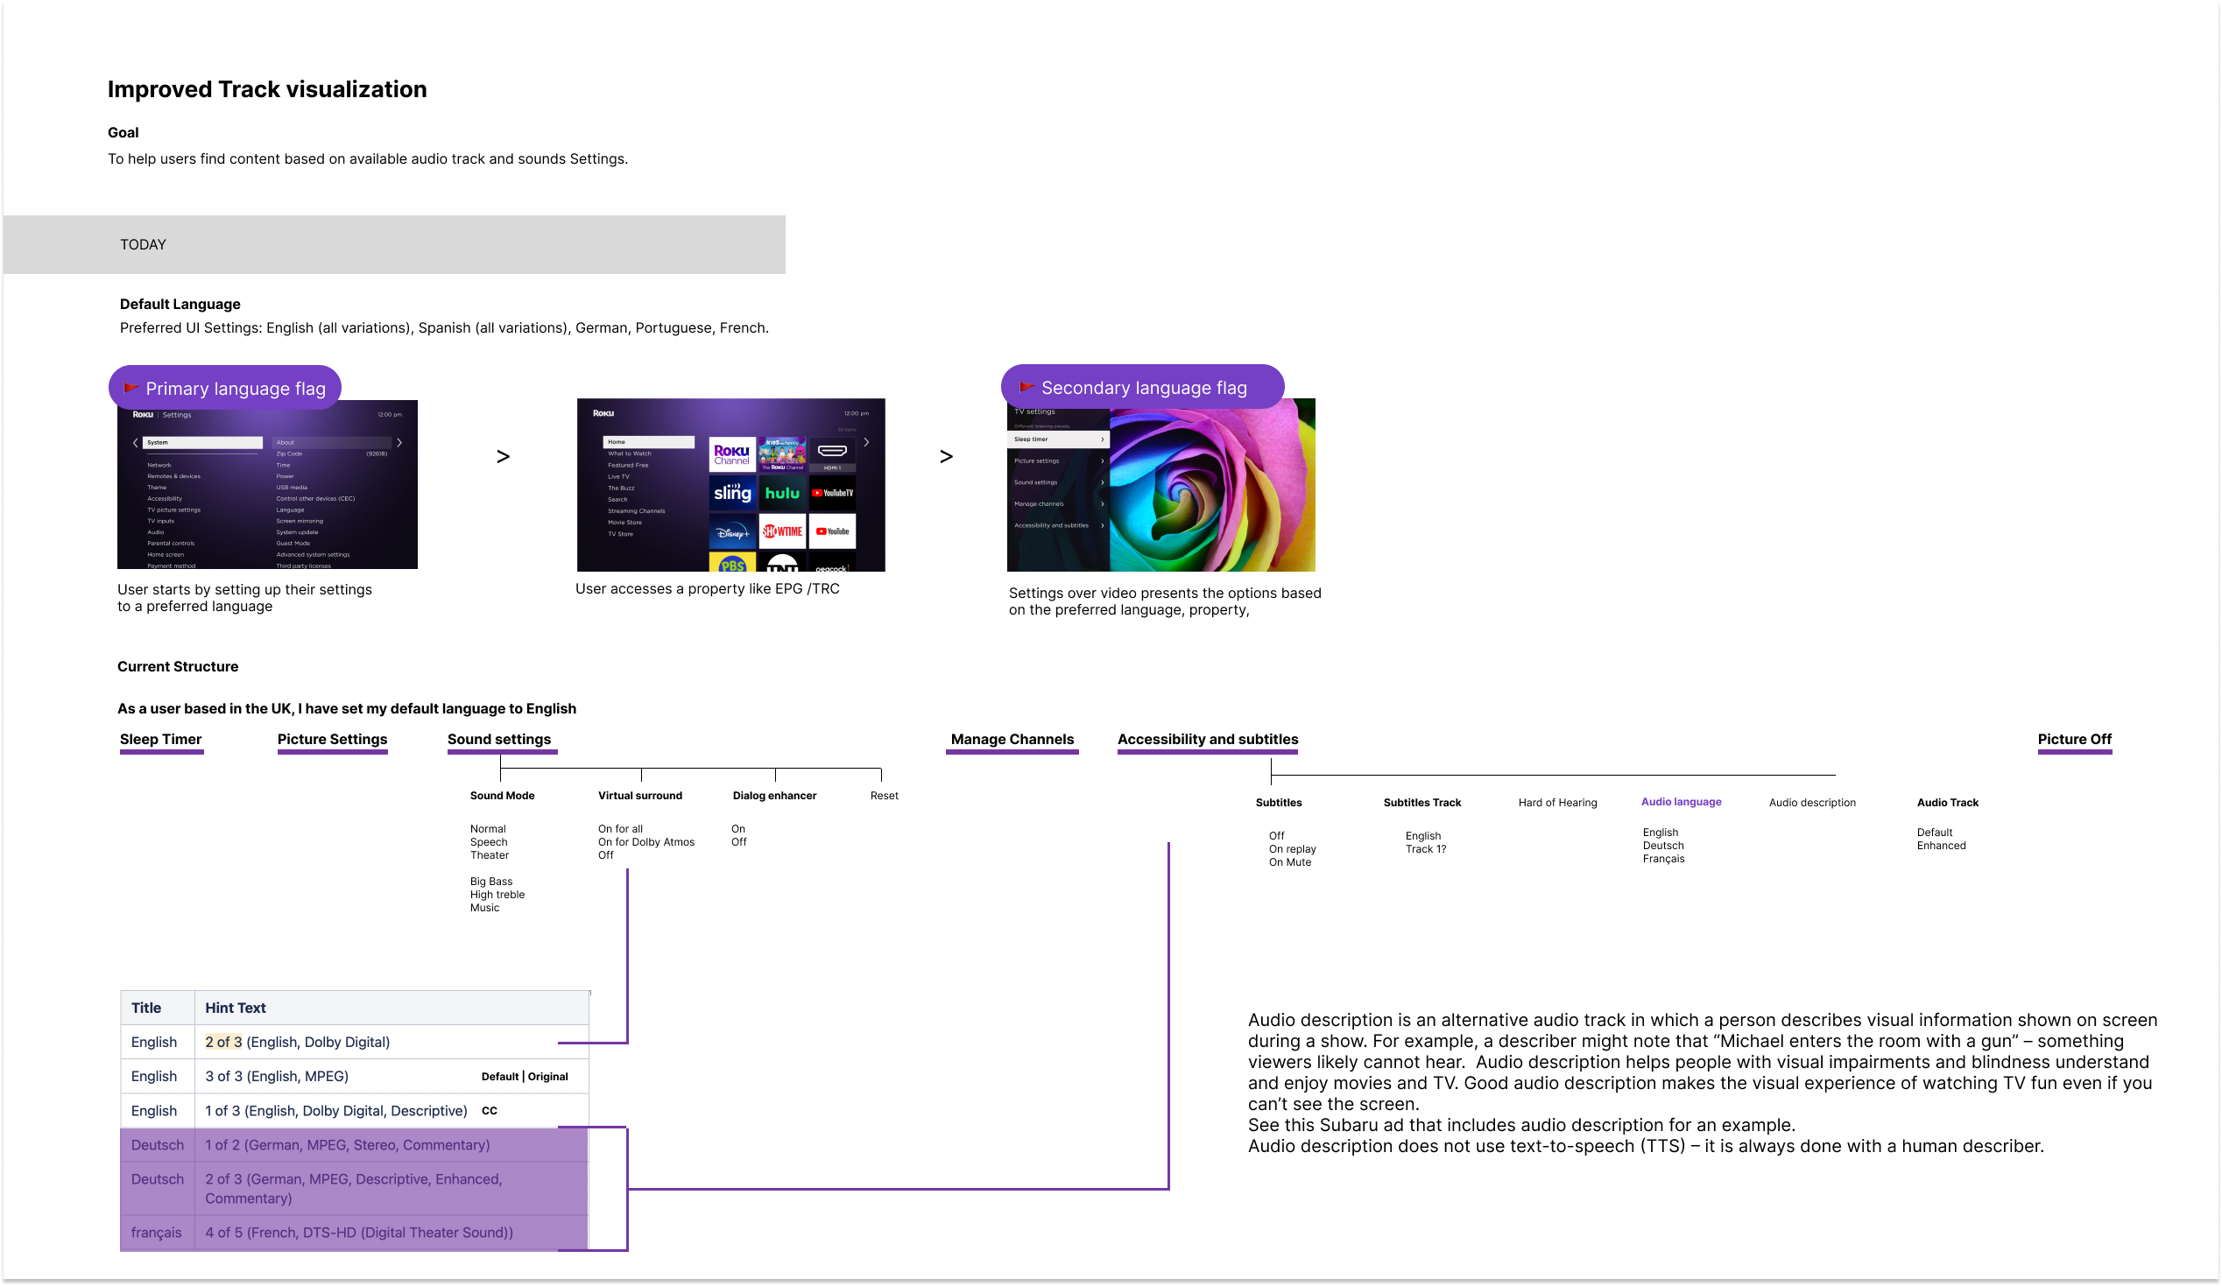The height and width of the screenshot is (1286, 2222).
Task: Select Live TV in Roku menu
Action: tap(619, 477)
